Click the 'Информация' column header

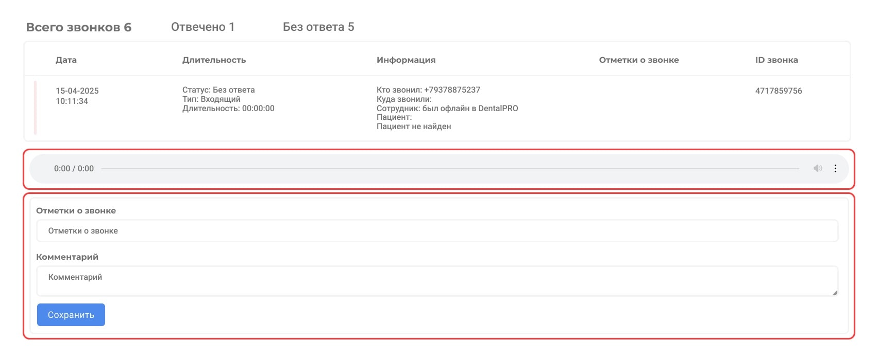coord(406,60)
